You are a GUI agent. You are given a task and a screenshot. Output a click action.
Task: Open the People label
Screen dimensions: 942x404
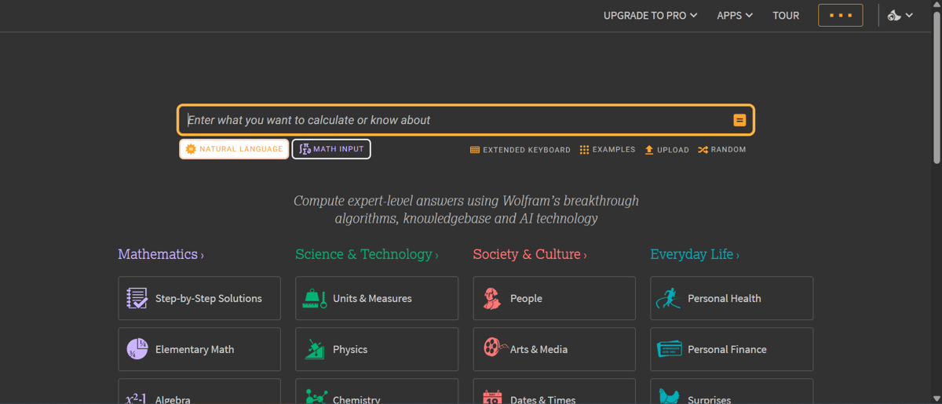point(526,298)
